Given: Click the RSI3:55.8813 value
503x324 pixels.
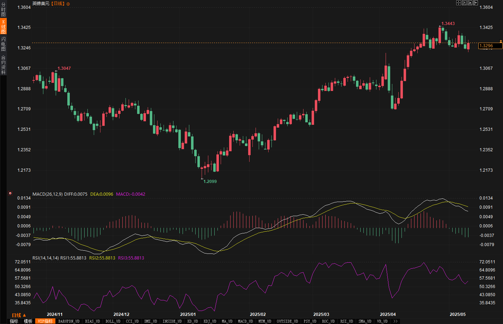Looking at the screenshot, I should (x=131, y=258).
